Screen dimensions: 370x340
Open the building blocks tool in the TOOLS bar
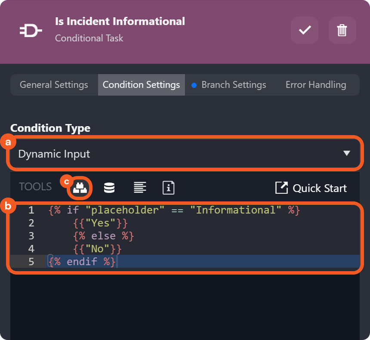click(x=80, y=187)
